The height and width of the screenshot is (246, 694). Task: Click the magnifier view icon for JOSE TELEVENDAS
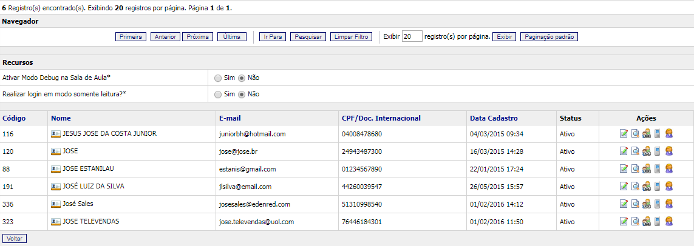635,222
